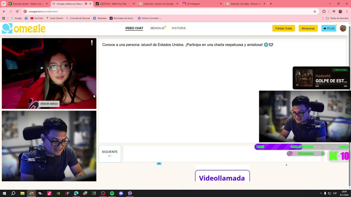Screen dimensions: 351x197
Task: Show hidden system tray icons
Action: tap(321, 193)
